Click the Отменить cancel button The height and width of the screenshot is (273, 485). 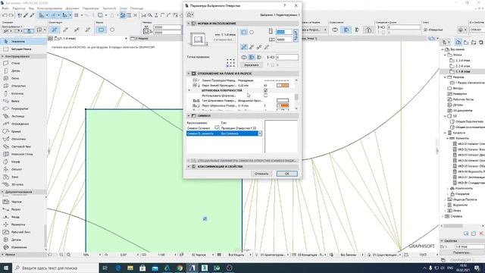[261, 174]
